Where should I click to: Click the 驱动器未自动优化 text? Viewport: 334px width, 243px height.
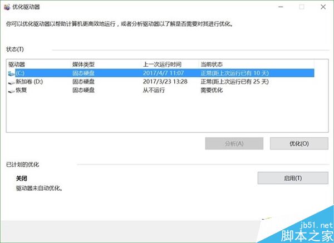pos(39,188)
